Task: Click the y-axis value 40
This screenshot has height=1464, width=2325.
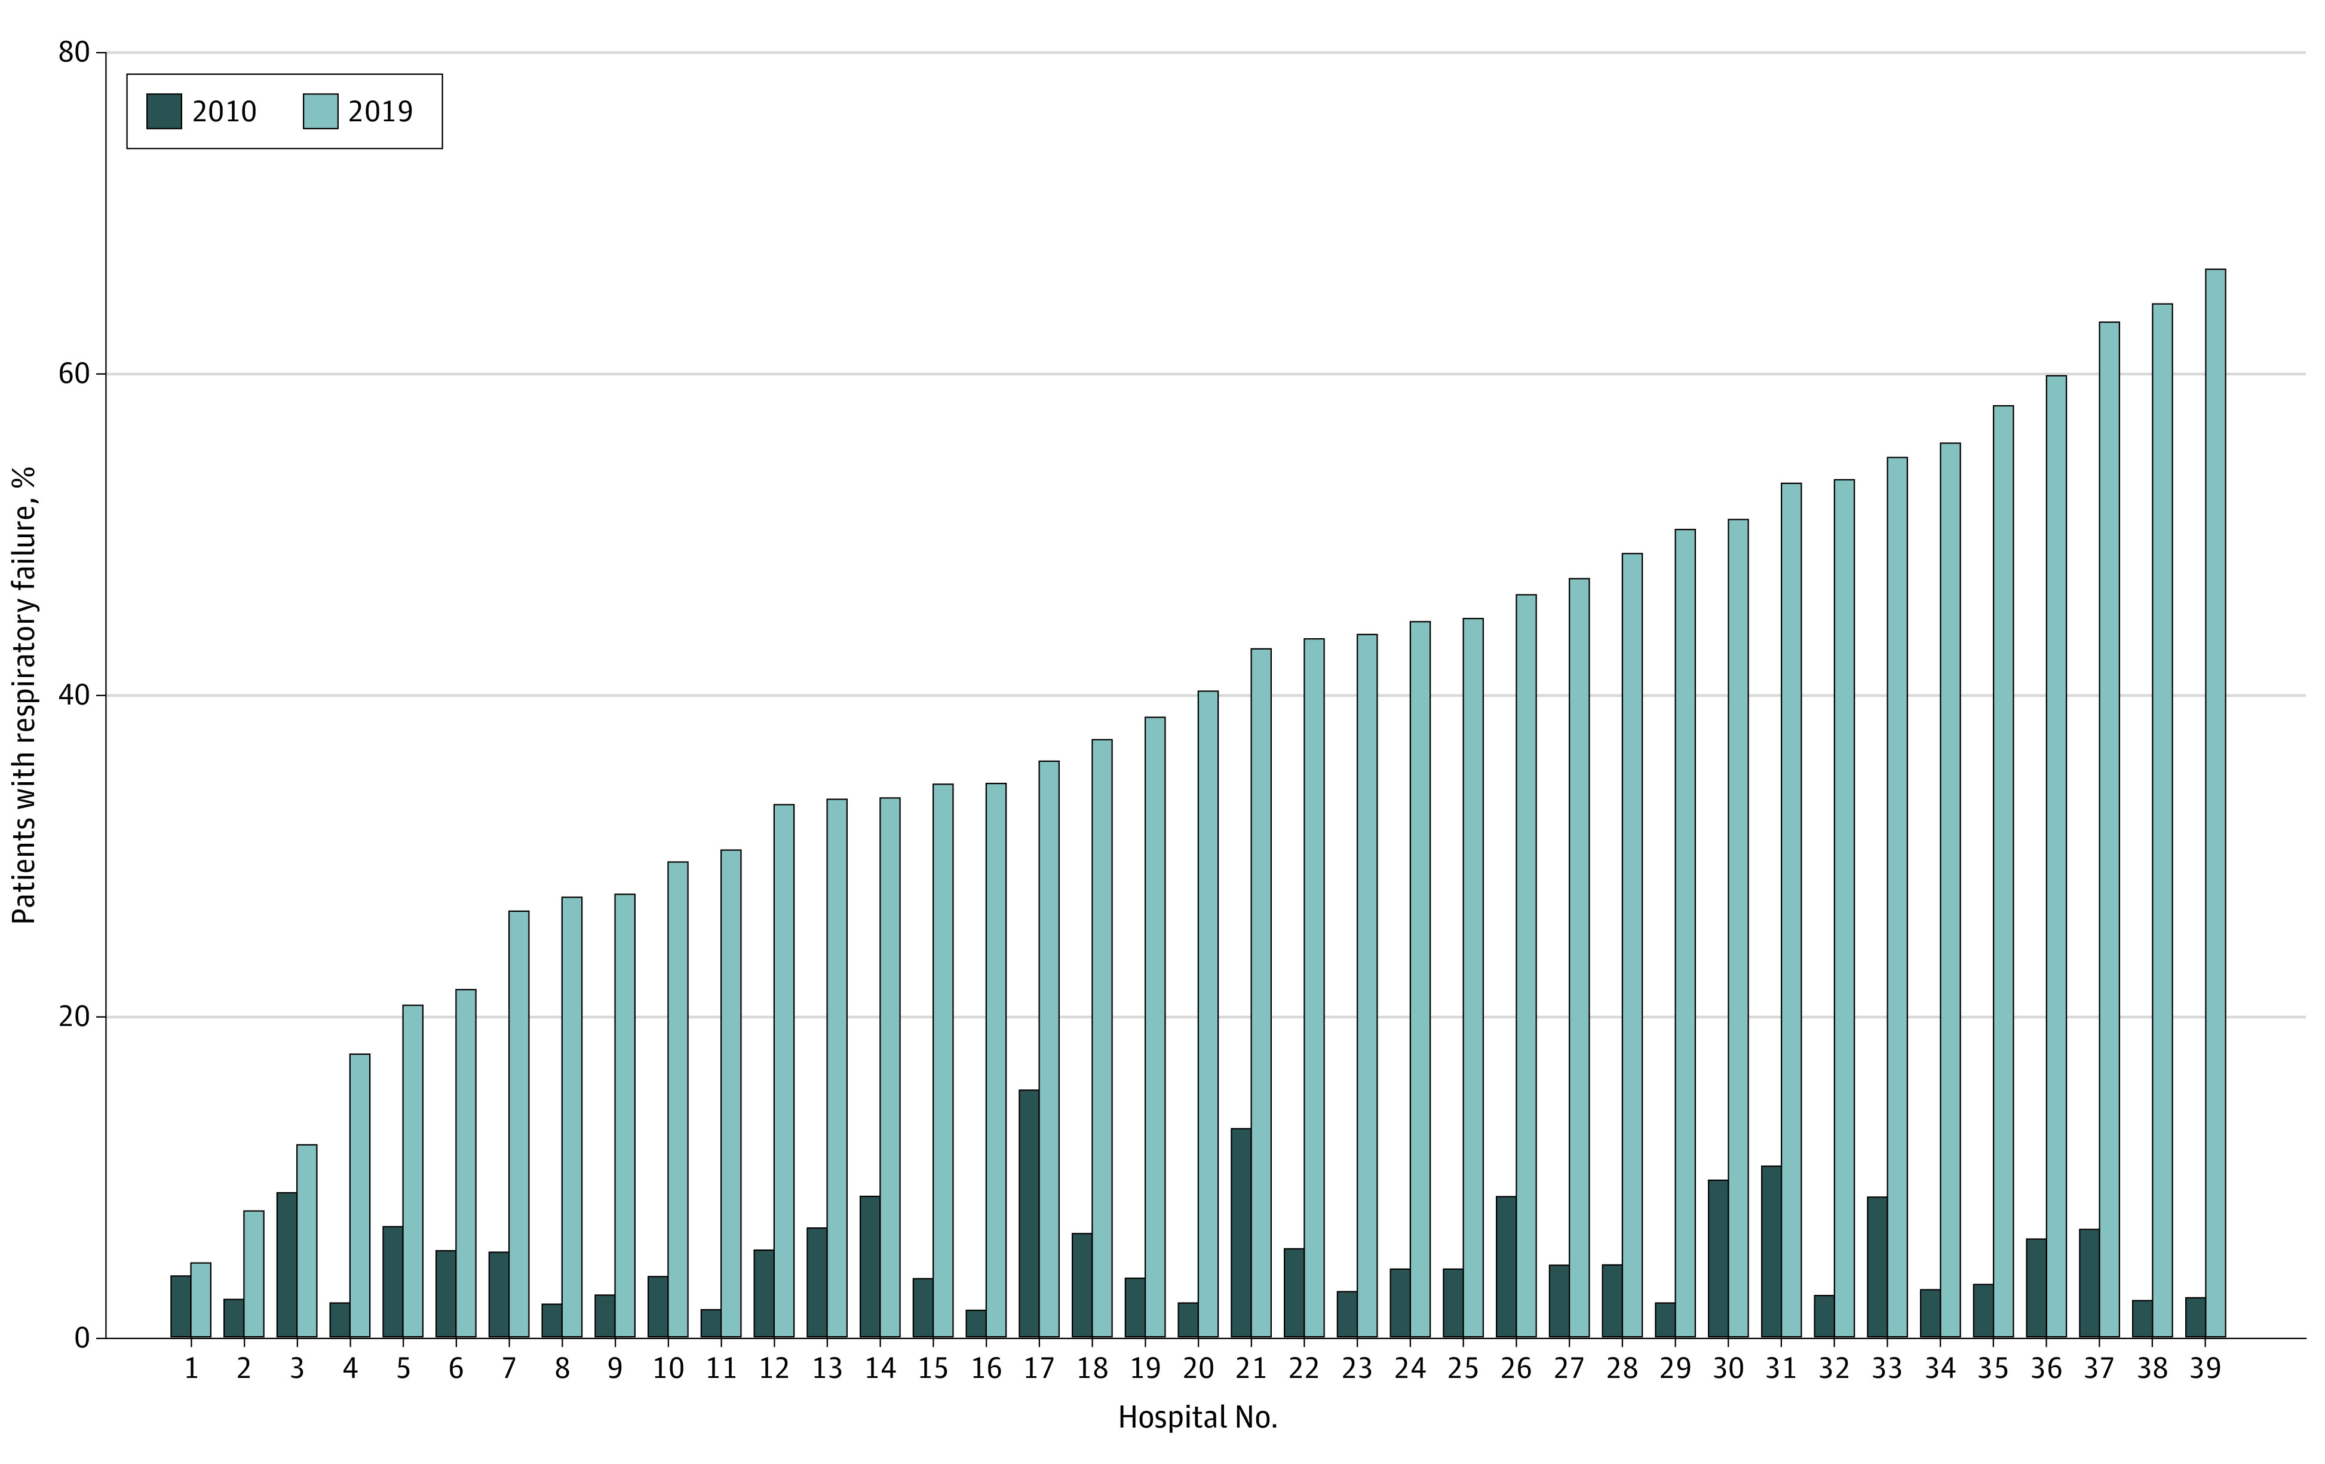Action: [x=73, y=696]
